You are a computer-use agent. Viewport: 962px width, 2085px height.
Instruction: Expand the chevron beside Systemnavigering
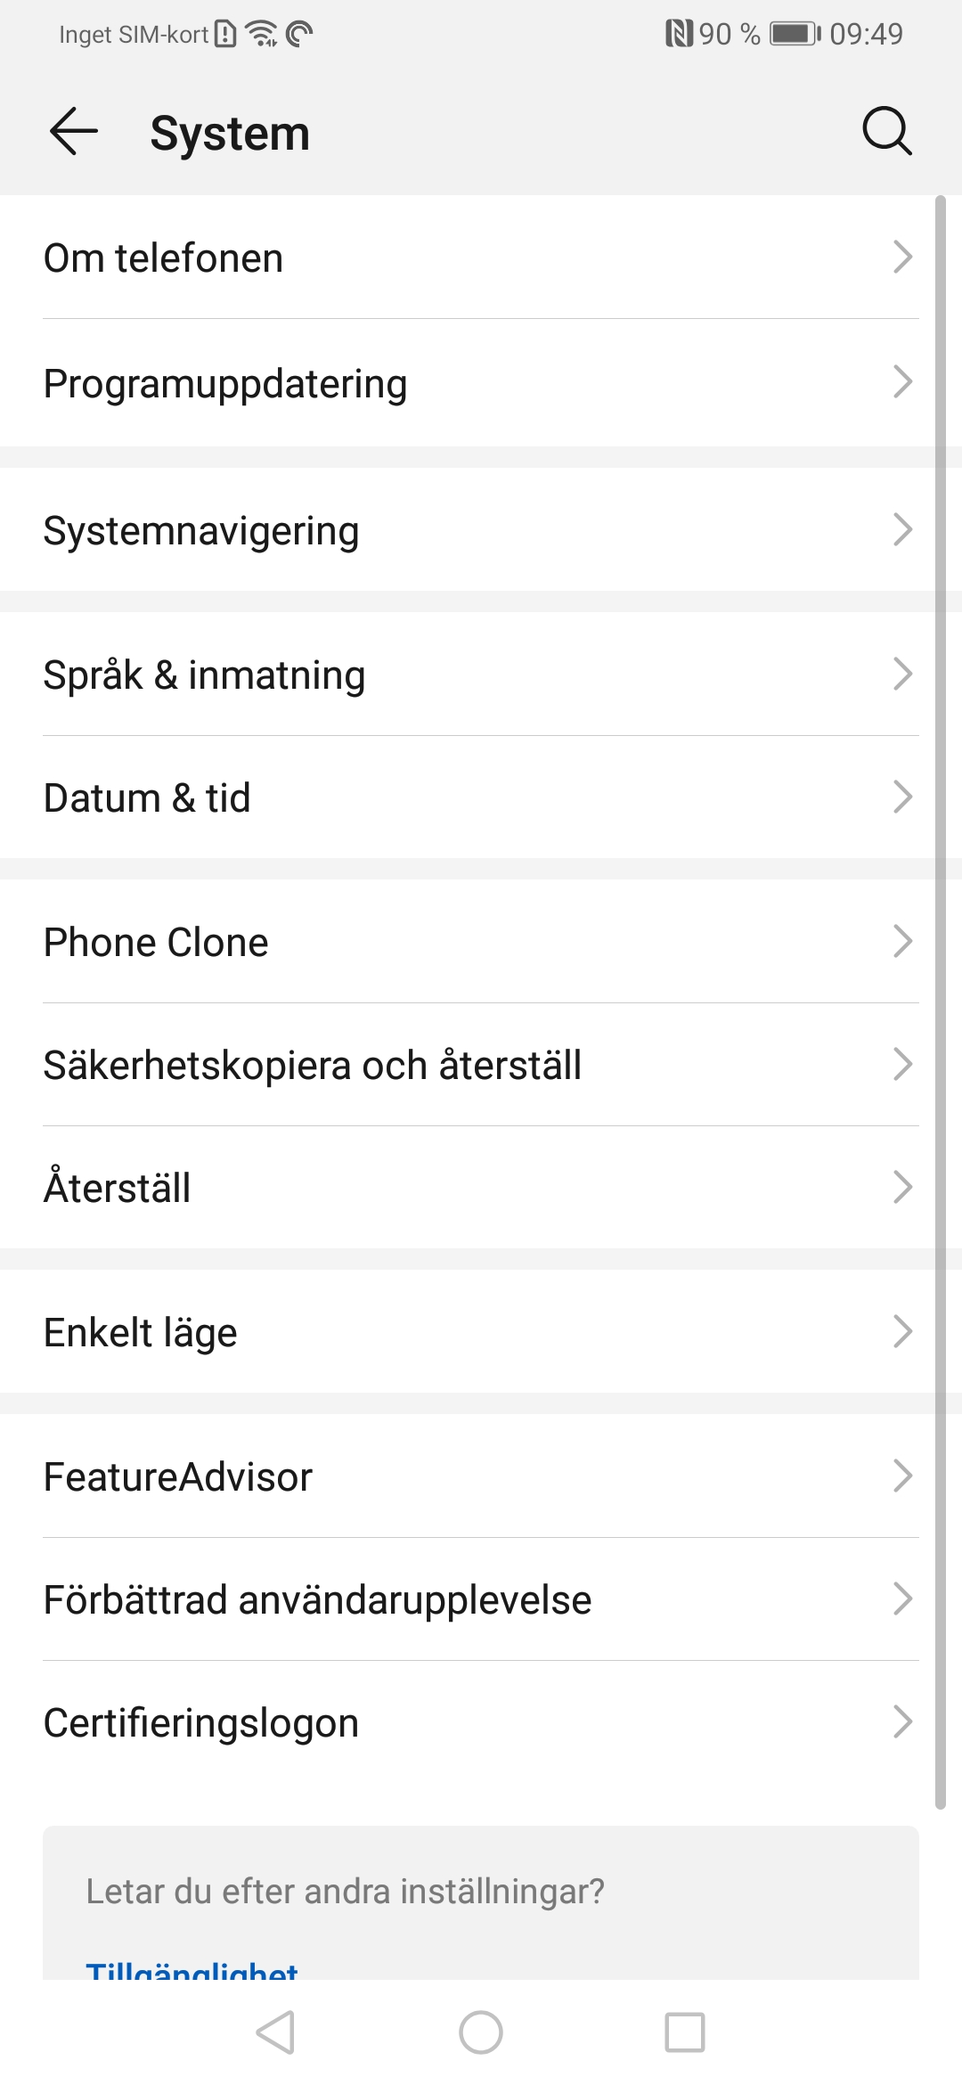click(x=902, y=530)
